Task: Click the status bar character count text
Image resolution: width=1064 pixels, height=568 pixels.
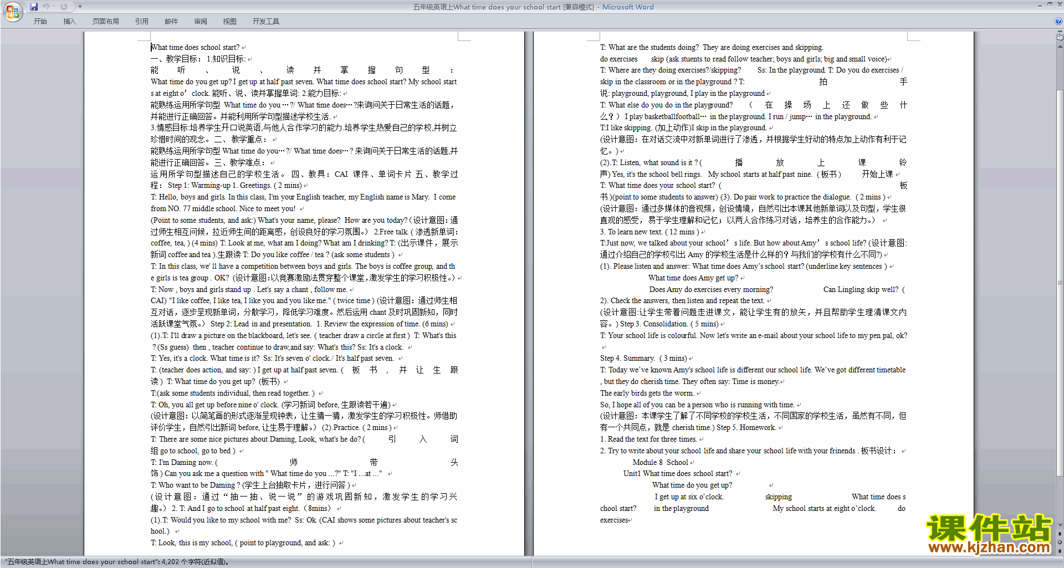Action: (x=117, y=562)
